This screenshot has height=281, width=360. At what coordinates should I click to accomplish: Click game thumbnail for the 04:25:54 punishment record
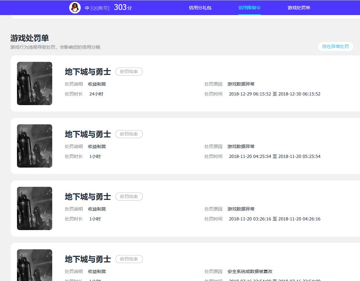(35, 146)
